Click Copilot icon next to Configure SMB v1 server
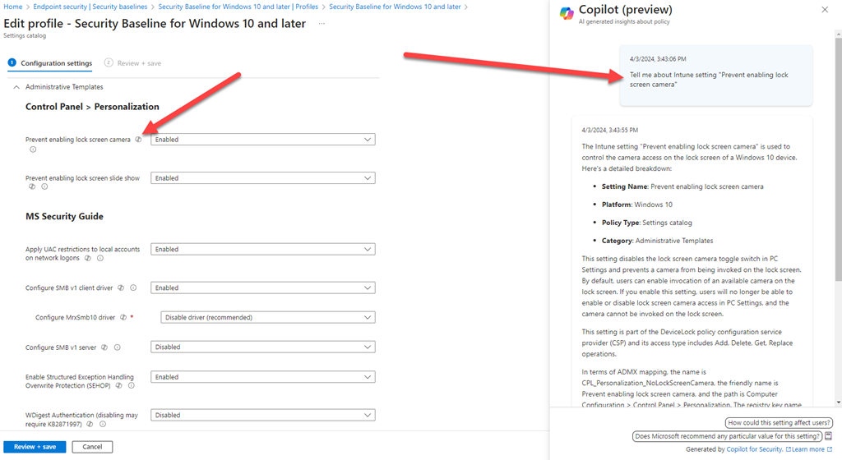 point(105,347)
